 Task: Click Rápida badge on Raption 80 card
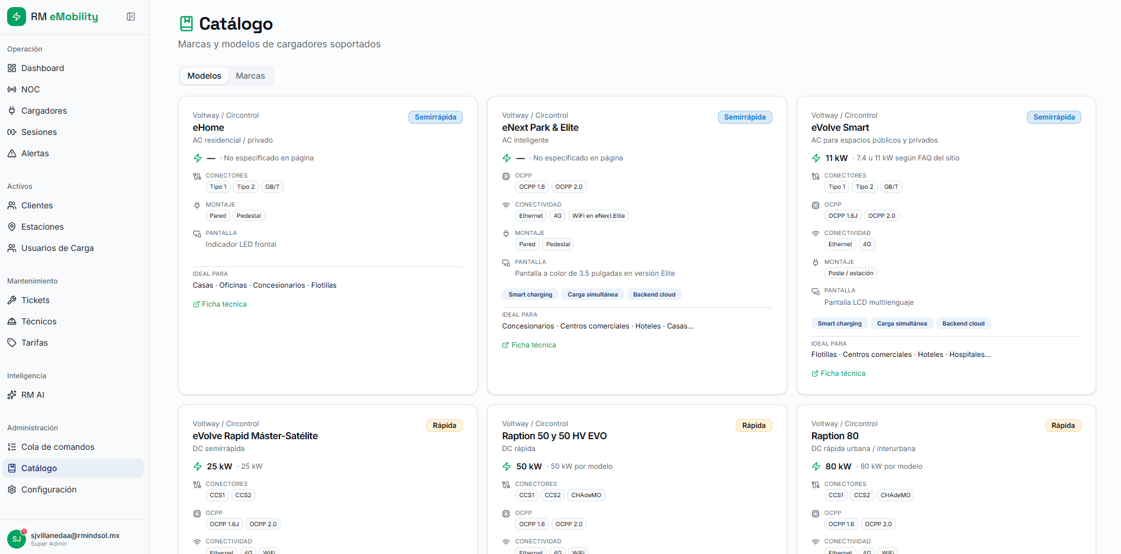point(1063,426)
